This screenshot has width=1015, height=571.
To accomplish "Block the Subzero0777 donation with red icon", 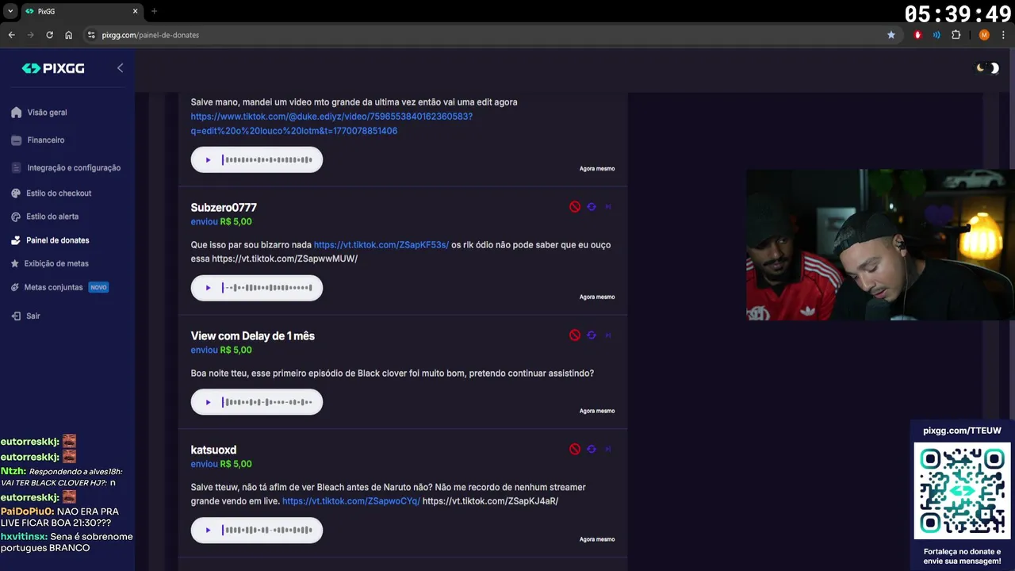I will point(575,207).
